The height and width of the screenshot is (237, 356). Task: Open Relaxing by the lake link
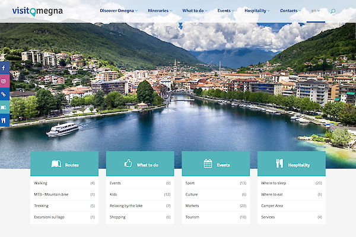(x=127, y=206)
